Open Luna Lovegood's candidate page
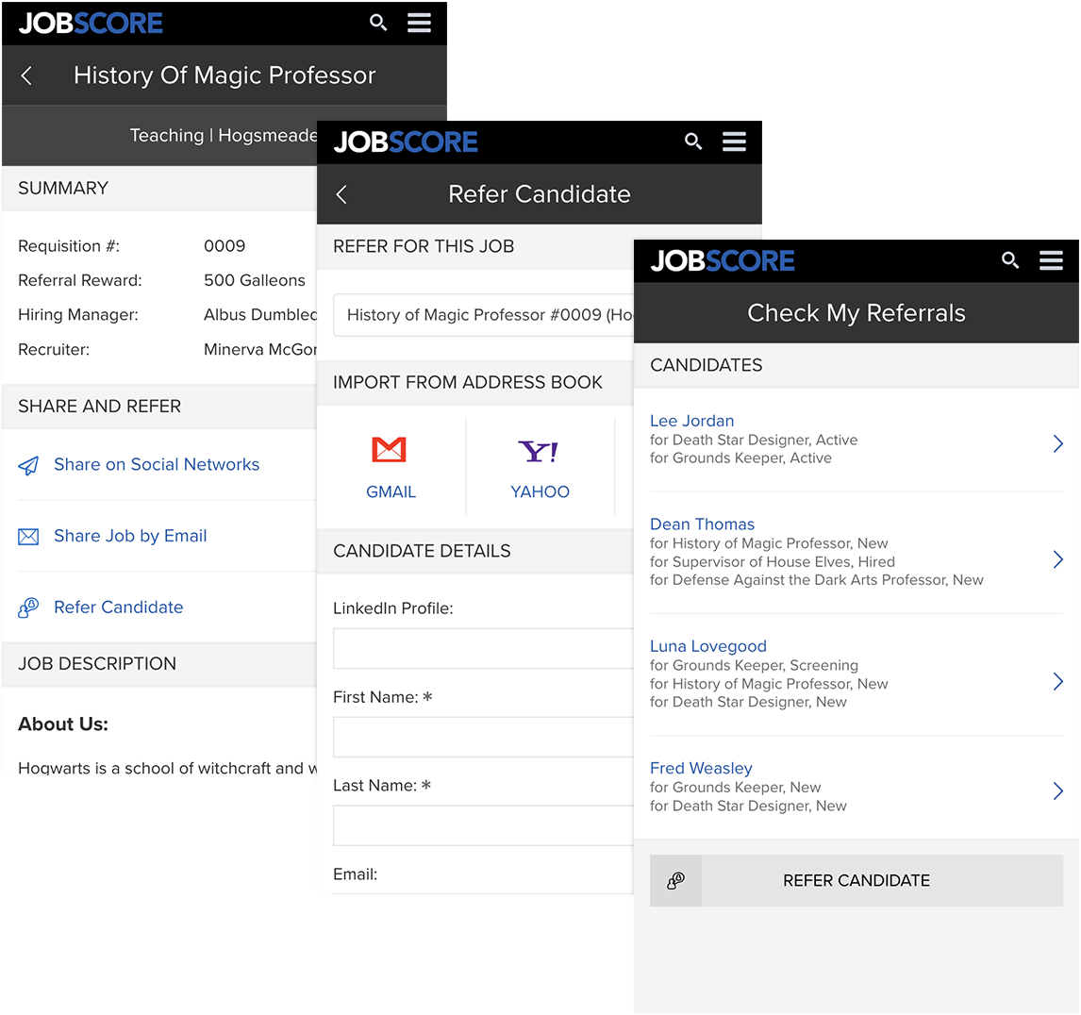Viewport: 1081px width, 1015px height. point(707,646)
